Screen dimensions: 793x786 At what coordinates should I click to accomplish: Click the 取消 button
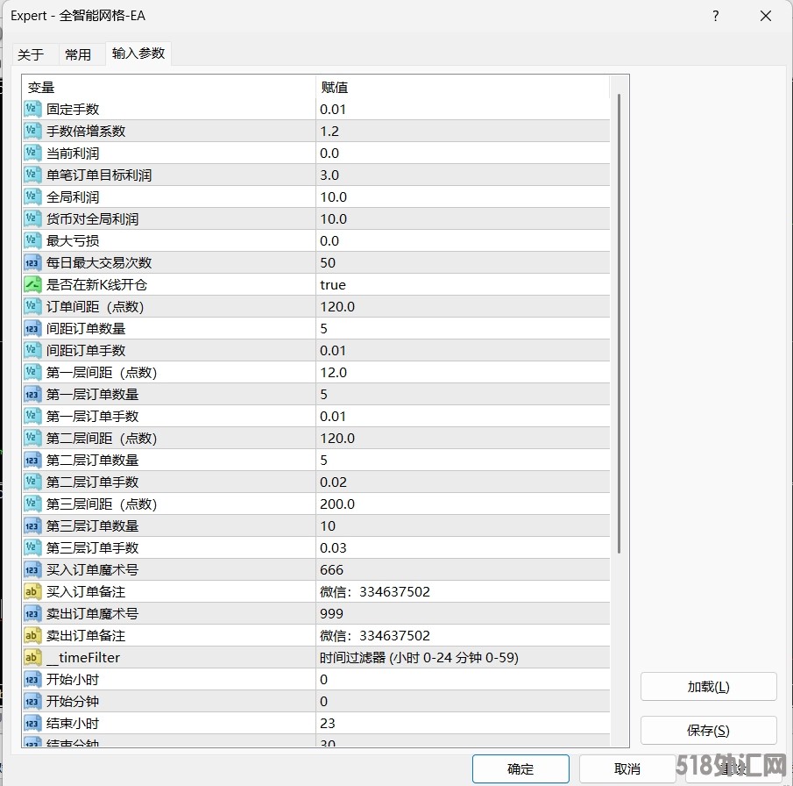627,768
